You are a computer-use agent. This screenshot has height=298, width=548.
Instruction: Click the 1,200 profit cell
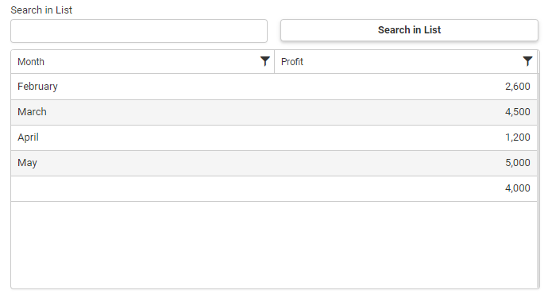[517, 137]
